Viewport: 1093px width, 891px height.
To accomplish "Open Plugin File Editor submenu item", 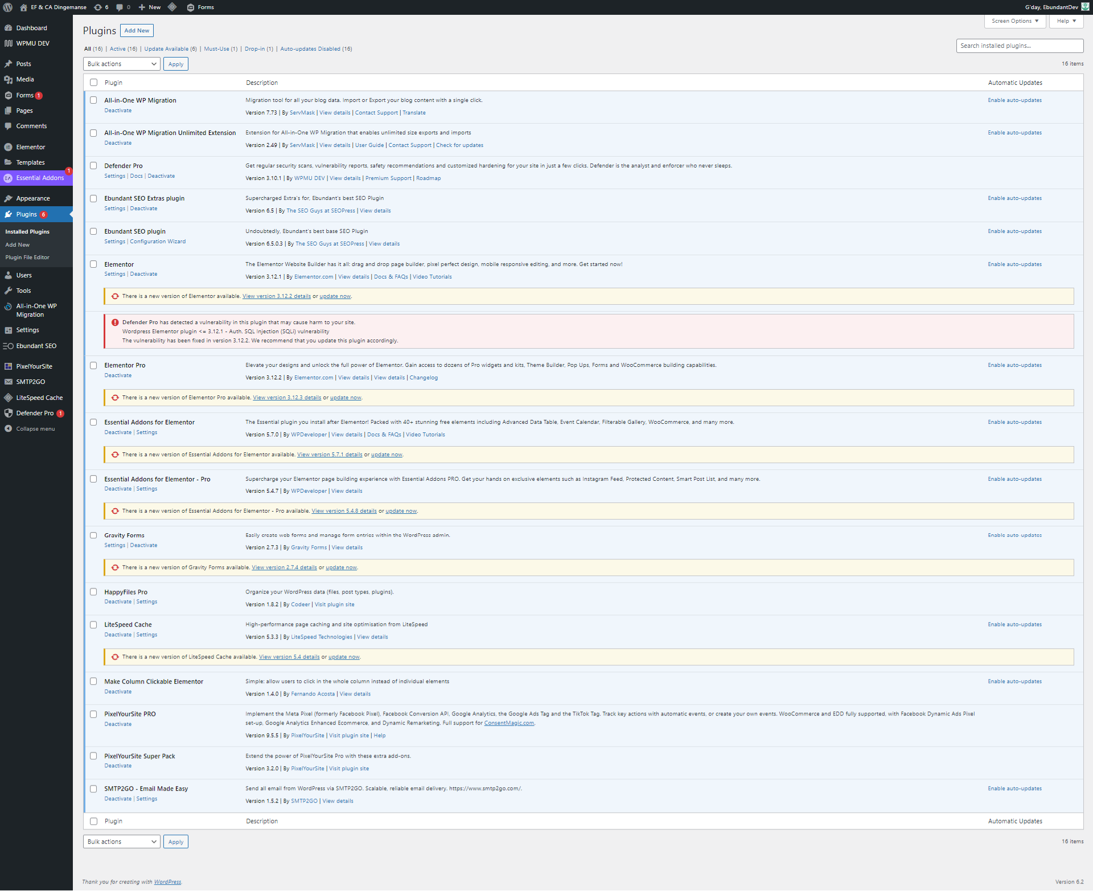I will (x=27, y=258).
